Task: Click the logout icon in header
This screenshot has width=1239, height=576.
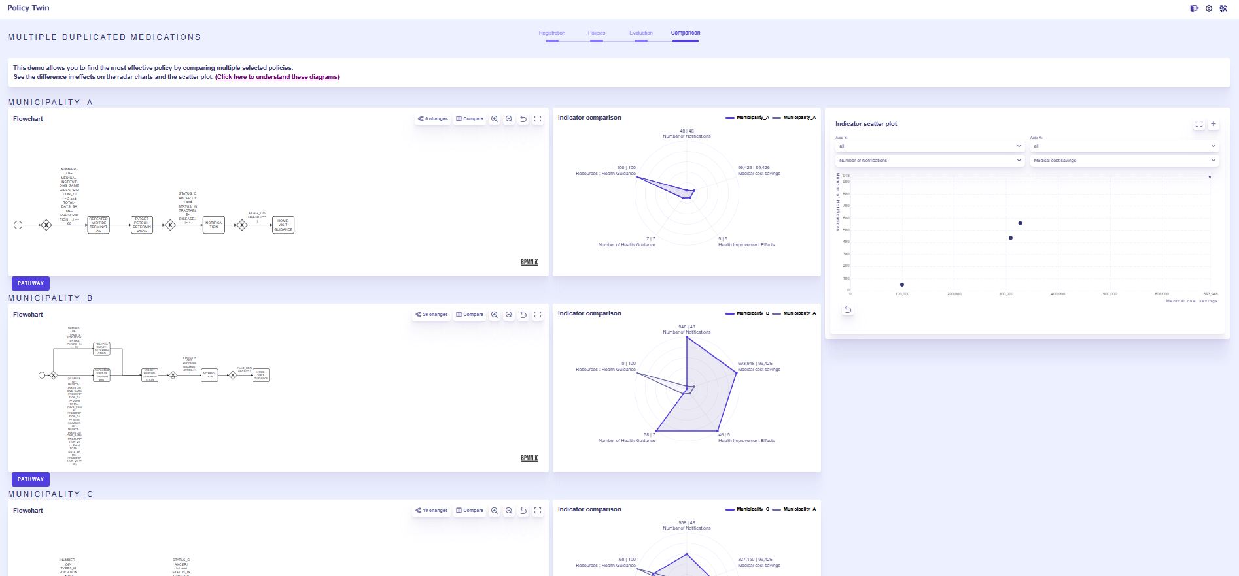Action: [x=1195, y=8]
